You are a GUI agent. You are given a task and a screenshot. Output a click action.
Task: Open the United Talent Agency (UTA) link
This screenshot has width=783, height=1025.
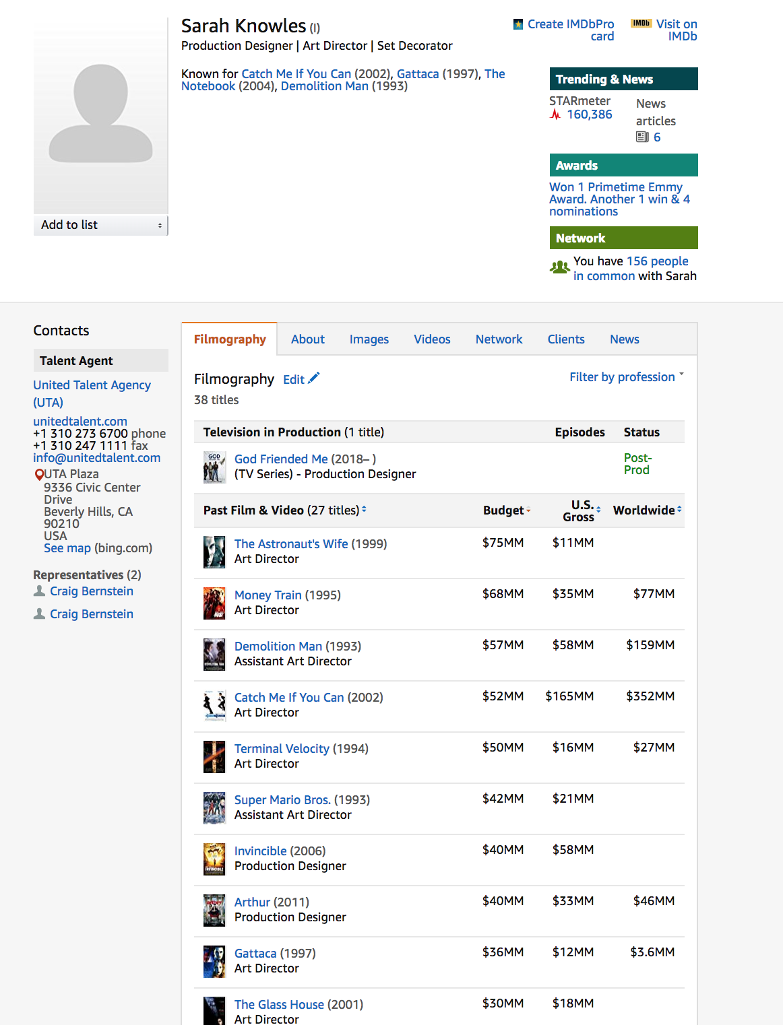pyautogui.click(x=92, y=394)
